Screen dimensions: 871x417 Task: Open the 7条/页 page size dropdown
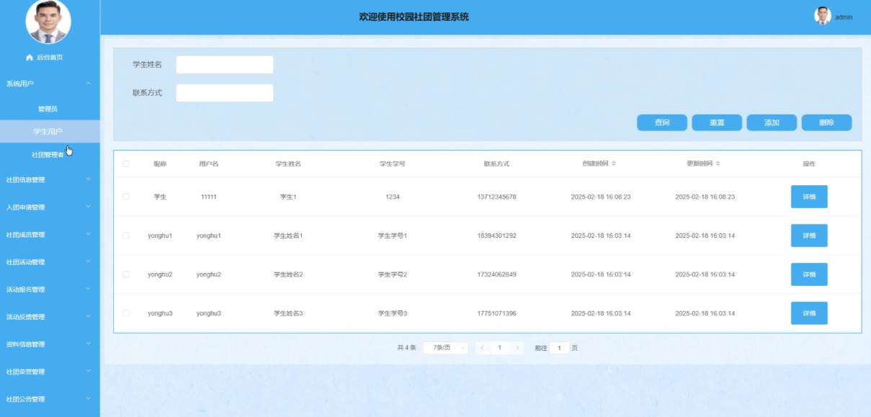pyautogui.click(x=445, y=348)
